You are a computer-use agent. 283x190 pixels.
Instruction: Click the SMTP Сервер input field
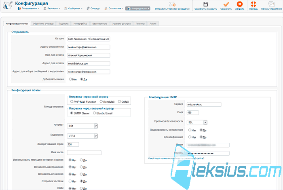point(204,104)
